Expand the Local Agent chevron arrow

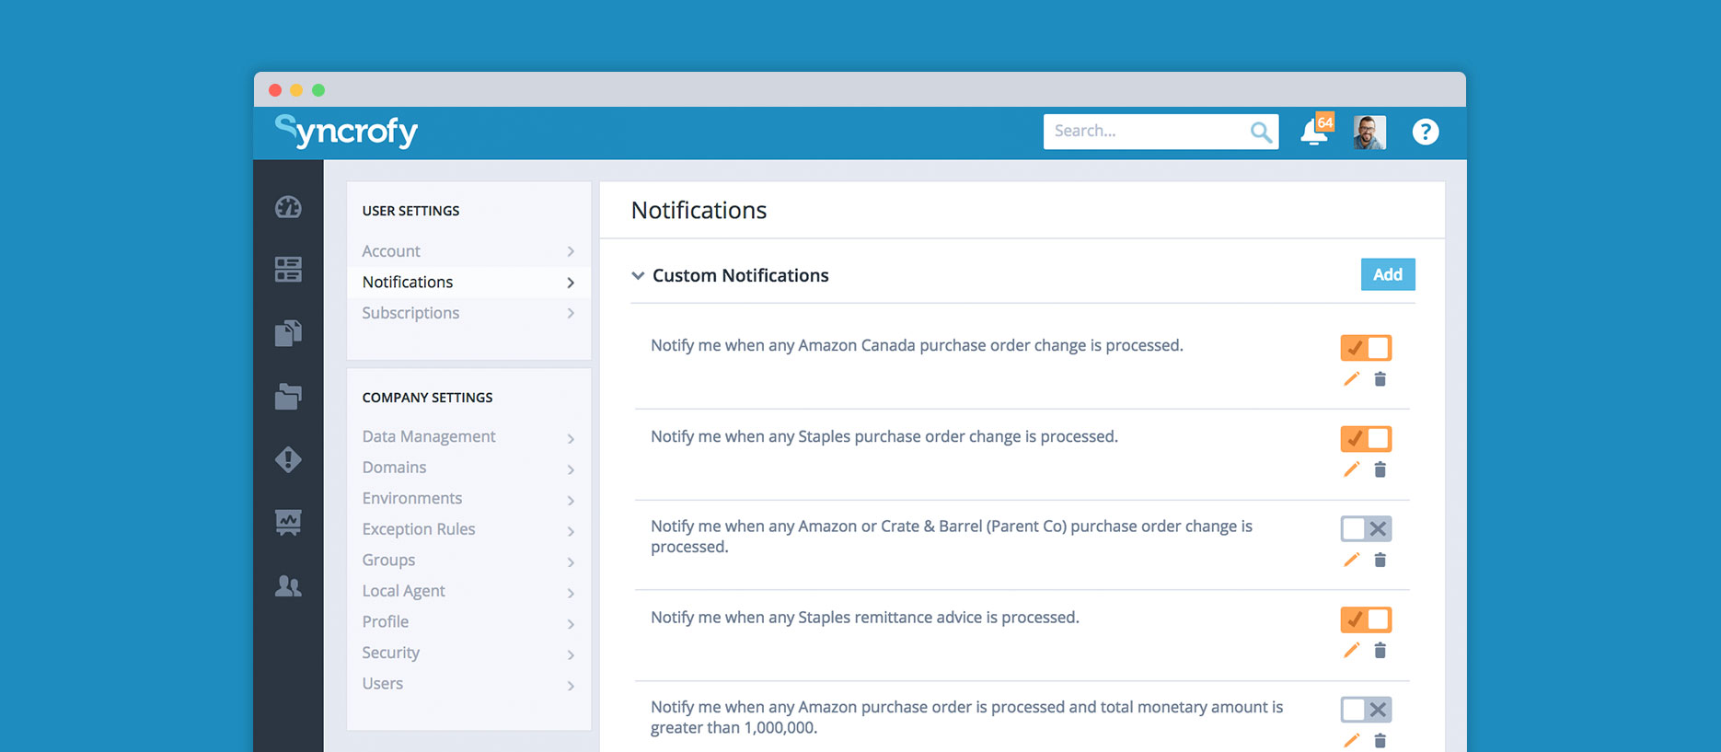click(571, 593)
